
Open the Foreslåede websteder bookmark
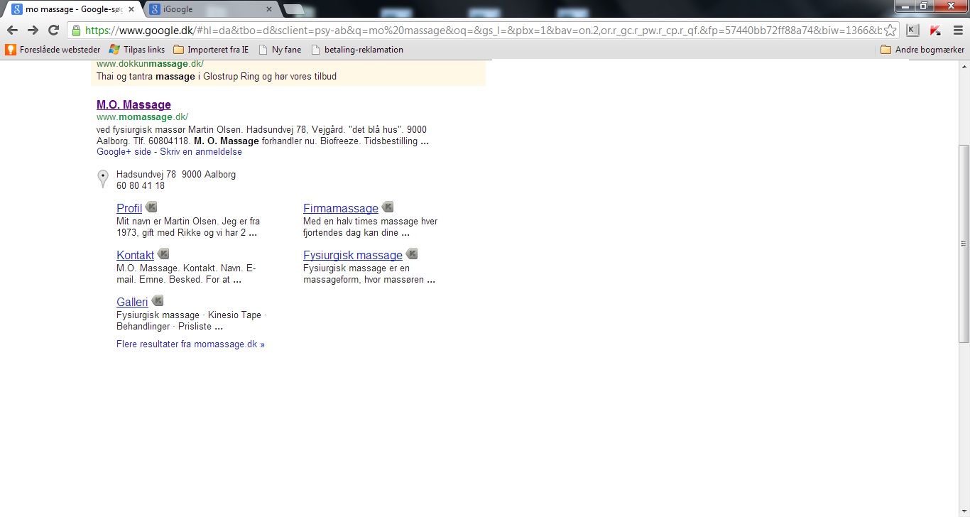point(53,50)
